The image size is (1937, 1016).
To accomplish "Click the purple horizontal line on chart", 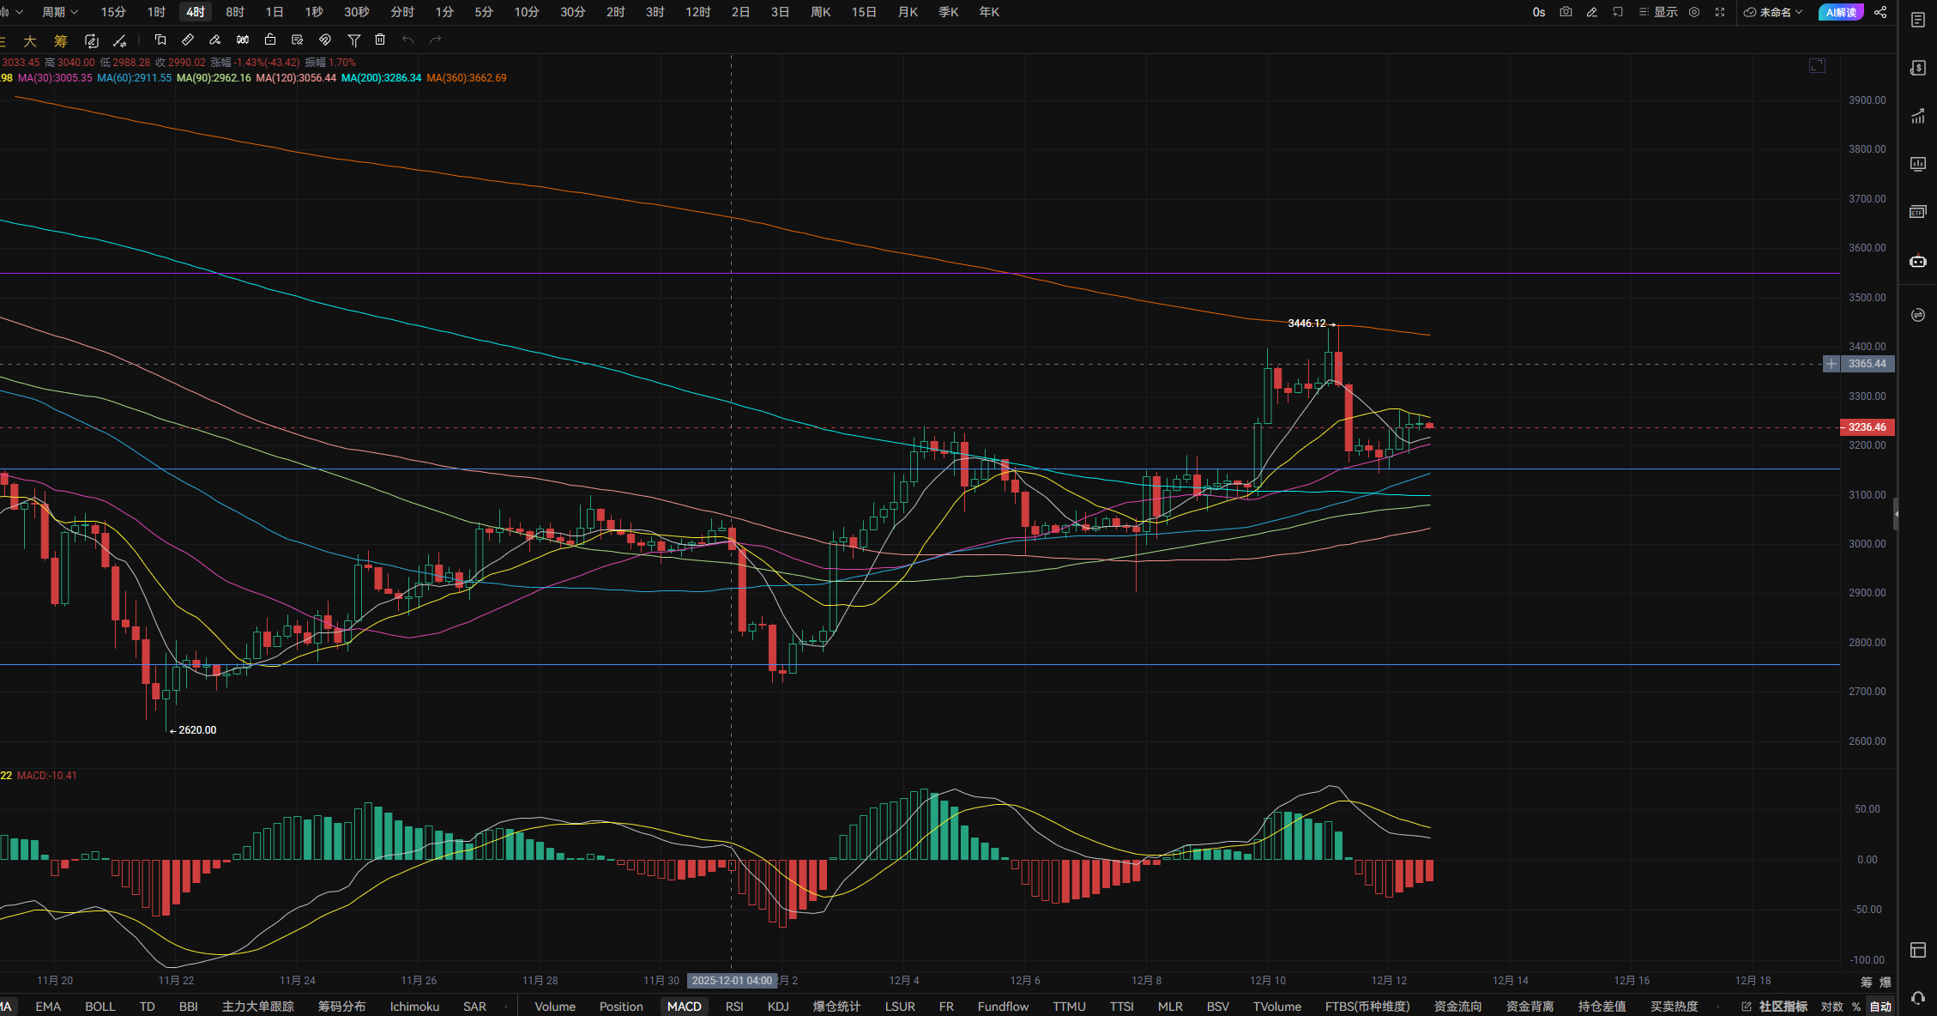I will [x=858, y=274].
